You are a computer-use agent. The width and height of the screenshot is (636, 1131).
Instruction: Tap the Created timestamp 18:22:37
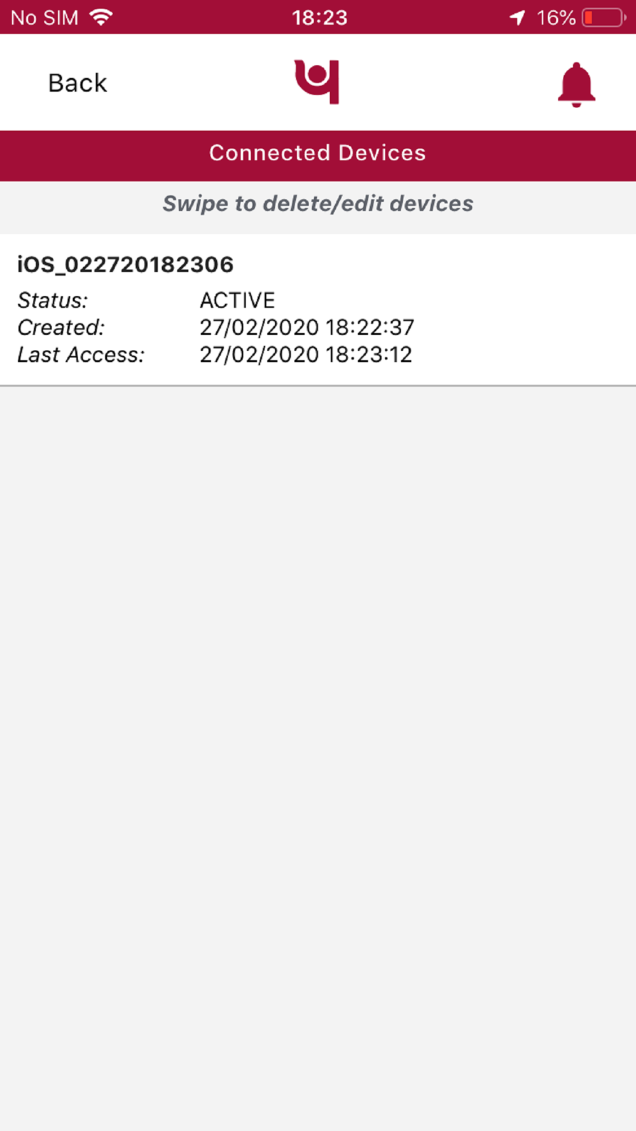click(370, 328)
